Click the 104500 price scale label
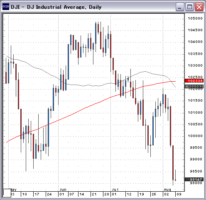Screen dimensions: 206x200 [x=195, y=30]
